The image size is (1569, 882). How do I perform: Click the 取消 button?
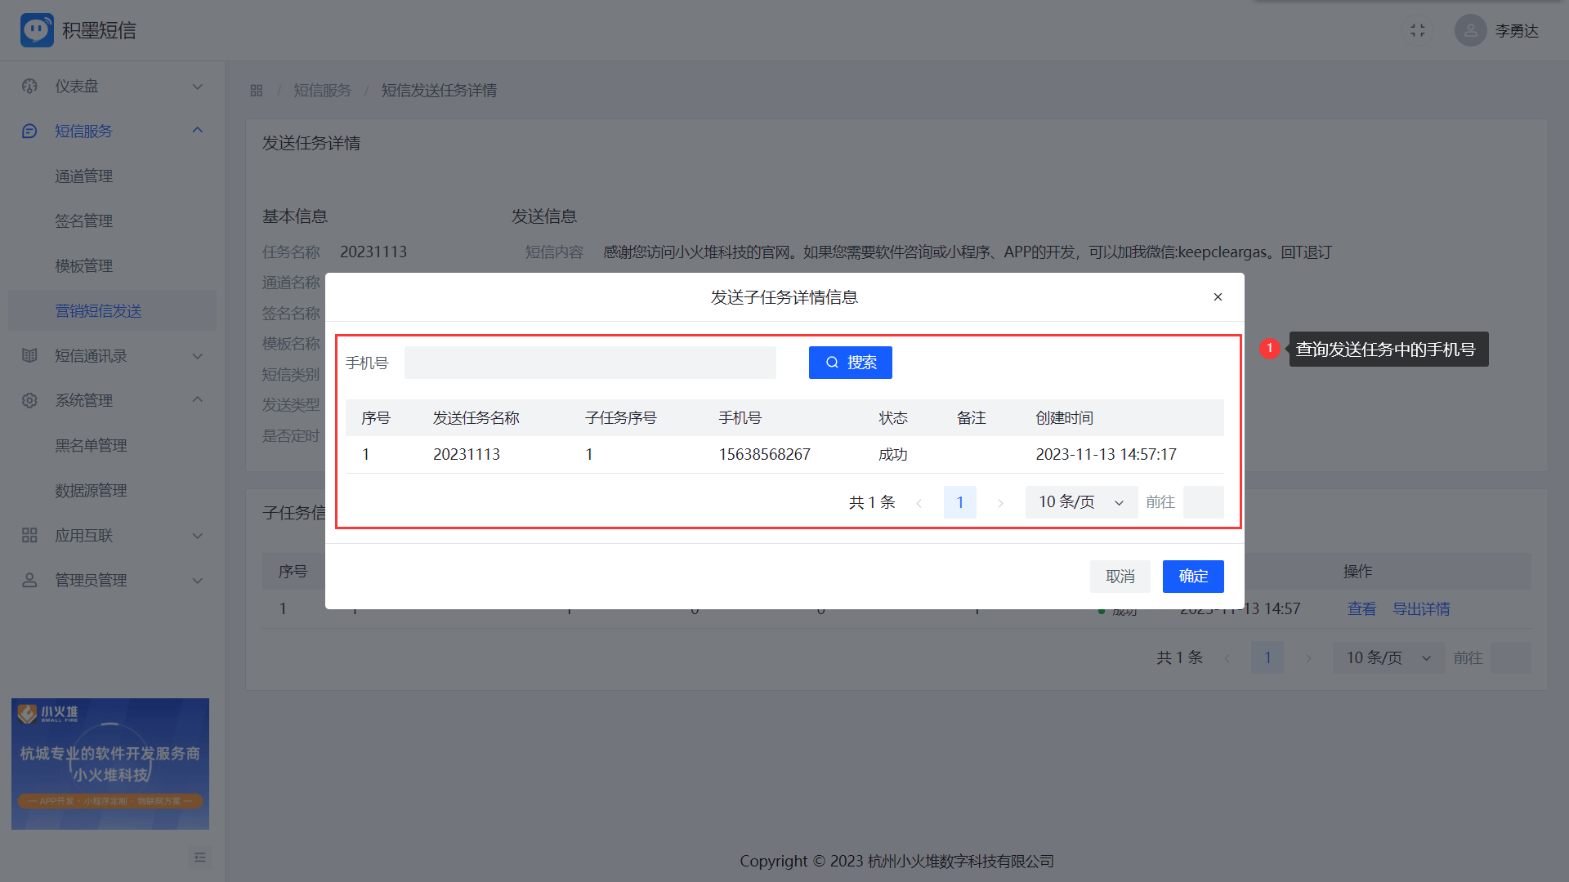(1120, 577)
